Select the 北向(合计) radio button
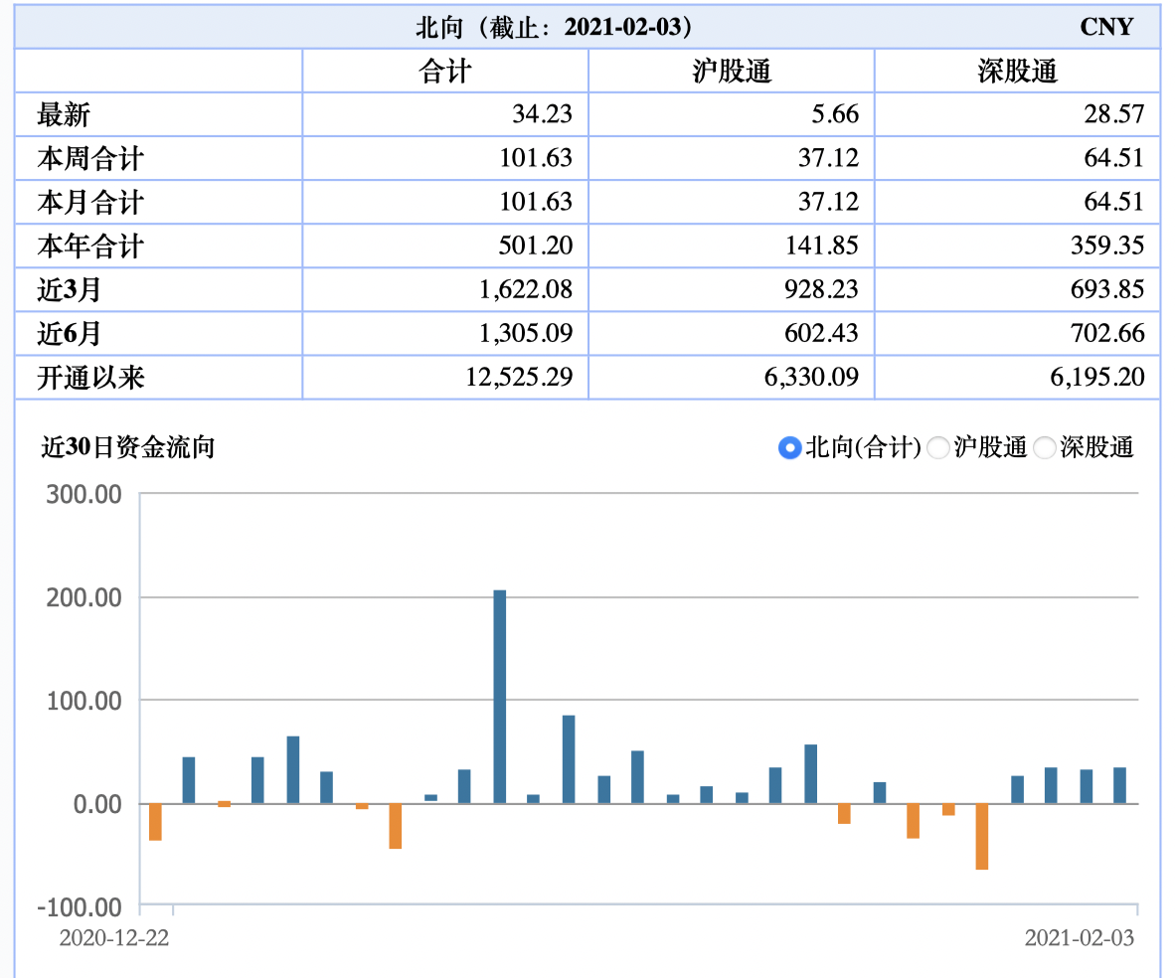The width and height of the screenshot is (1175, 978). (x=790, y=448)
